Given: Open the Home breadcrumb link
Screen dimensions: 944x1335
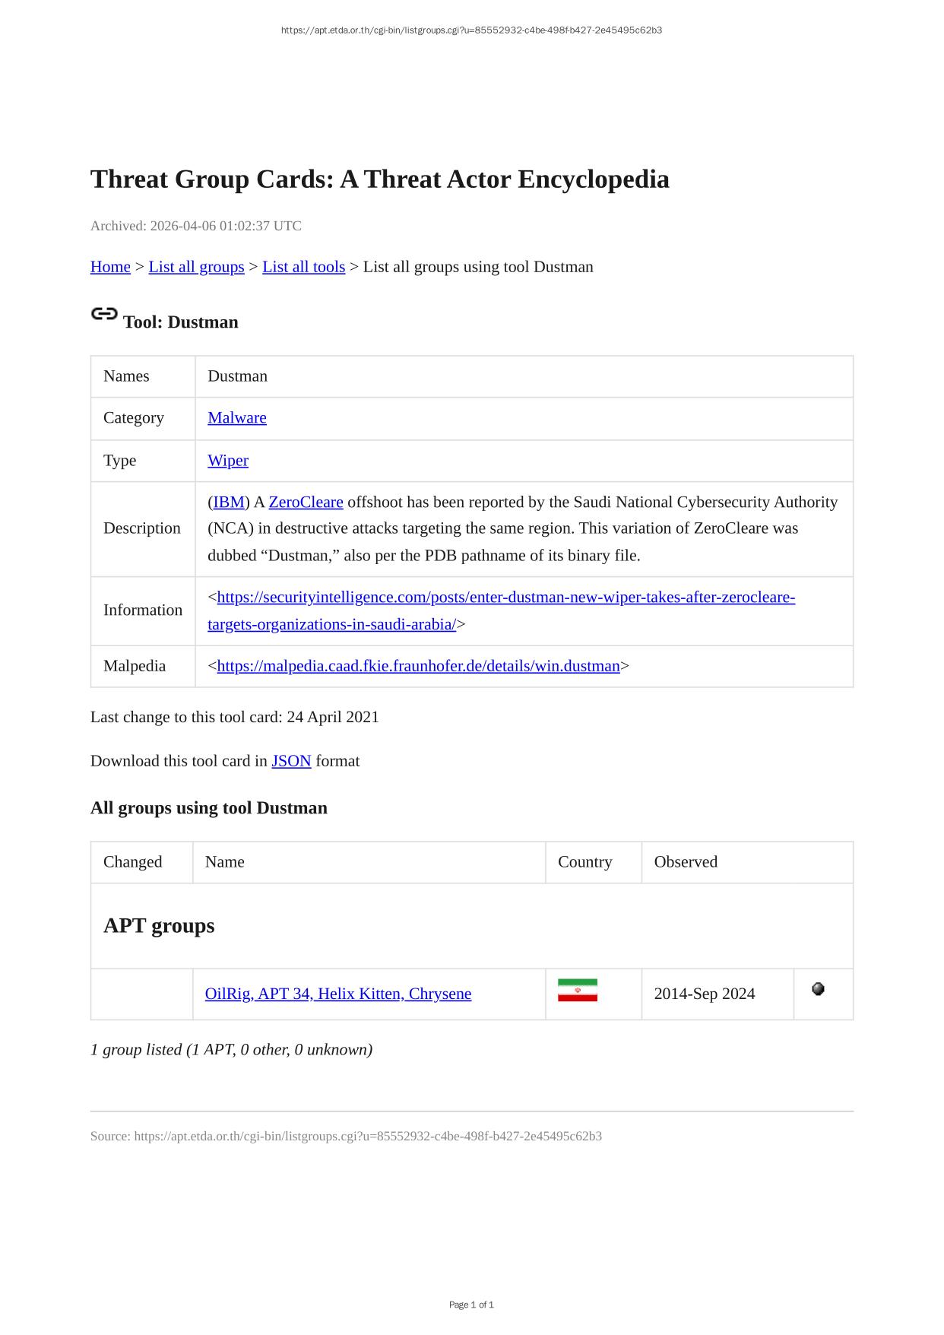Looking at the screenshot, I should point(110,267).
